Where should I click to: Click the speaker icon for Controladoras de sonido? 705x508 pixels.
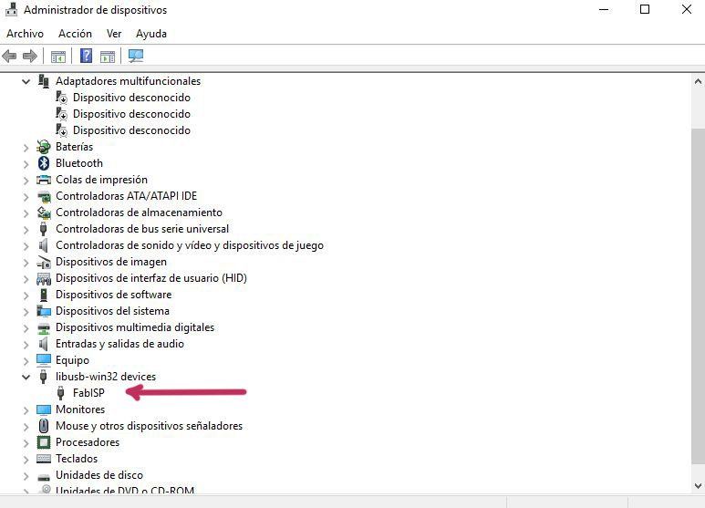44,245
